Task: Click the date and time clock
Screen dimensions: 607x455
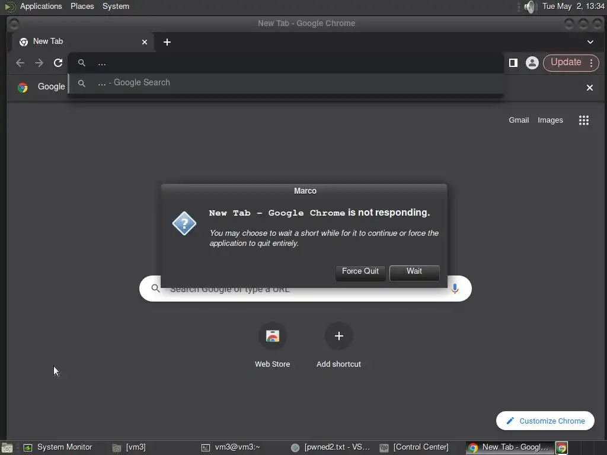Action: click(573, 7)
